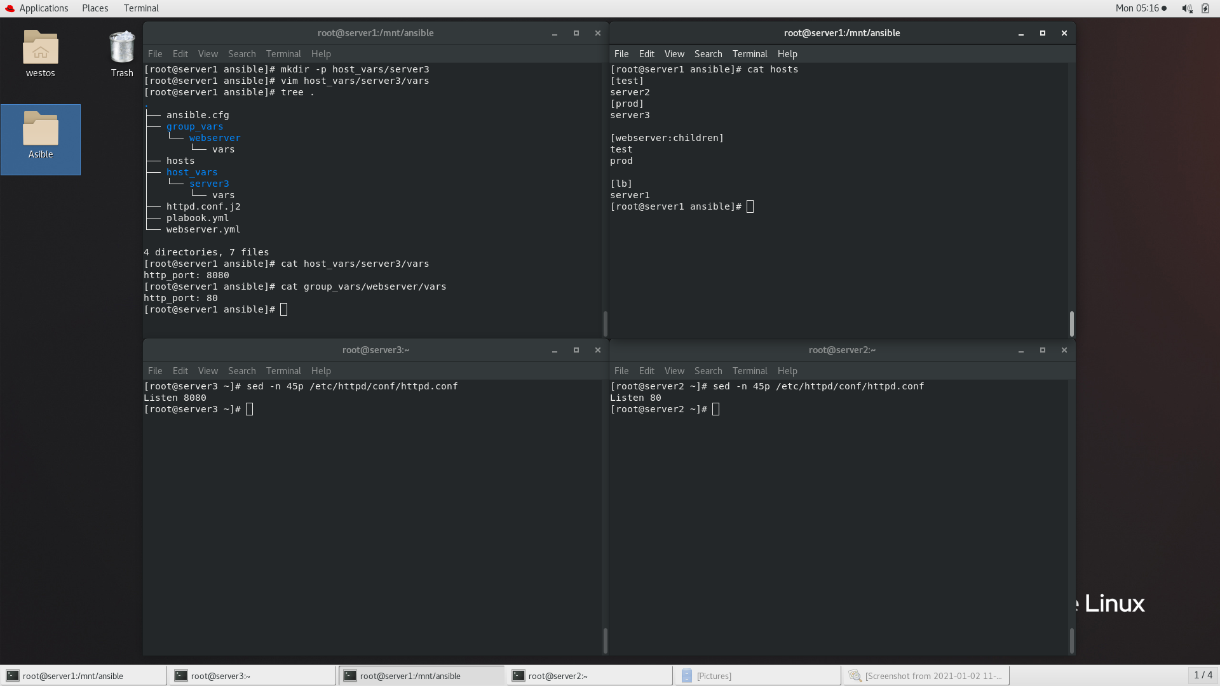The image size is (1220, 686).
Task: Click the battery power icon in top bar
Action: [x=1205, y=8]
